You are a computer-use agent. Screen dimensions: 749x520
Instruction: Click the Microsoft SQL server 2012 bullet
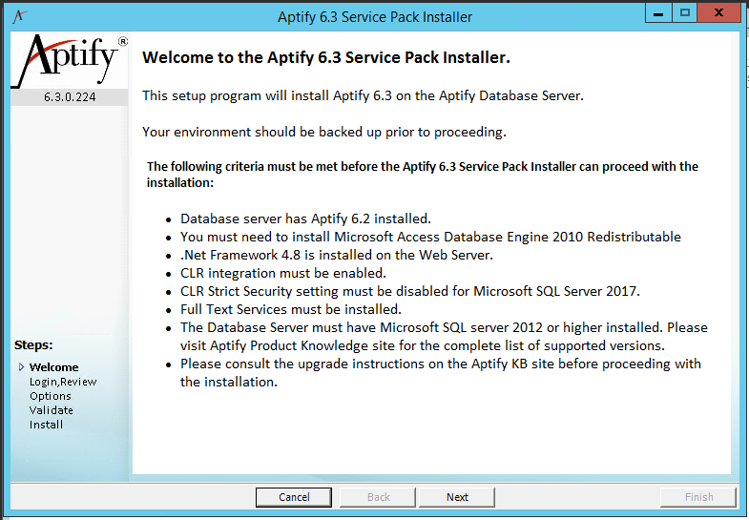tap(444, 337)
